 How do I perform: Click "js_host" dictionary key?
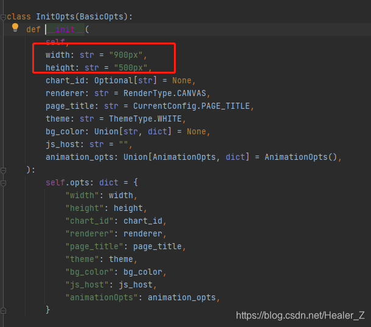pos(87,284)
